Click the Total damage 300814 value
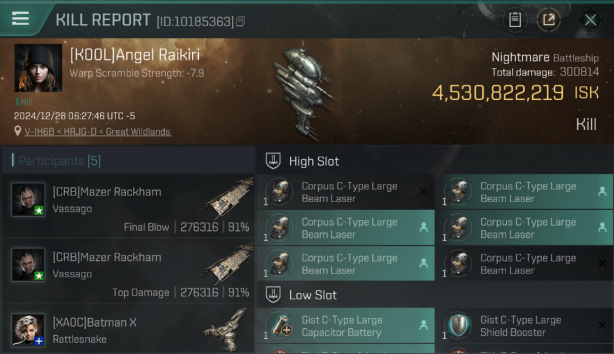This screenshot has width=614, height=354. coord(580,72)
